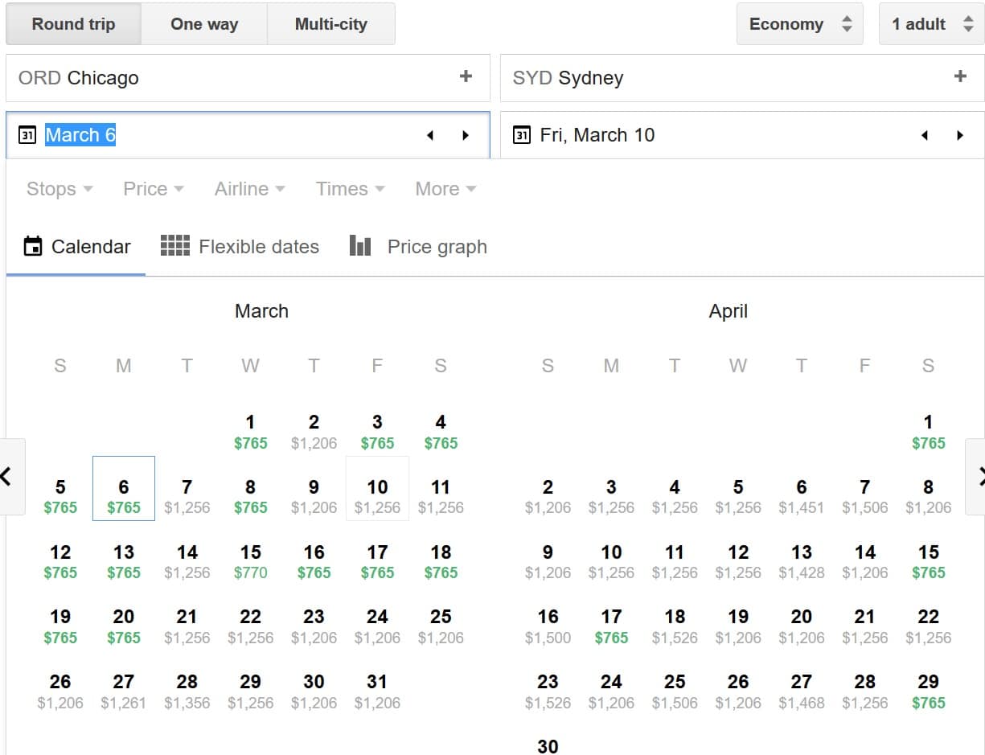Open the Stops filter dropdown
The image size is (985, 755).
pyautogui.click(x=60, y=189)
